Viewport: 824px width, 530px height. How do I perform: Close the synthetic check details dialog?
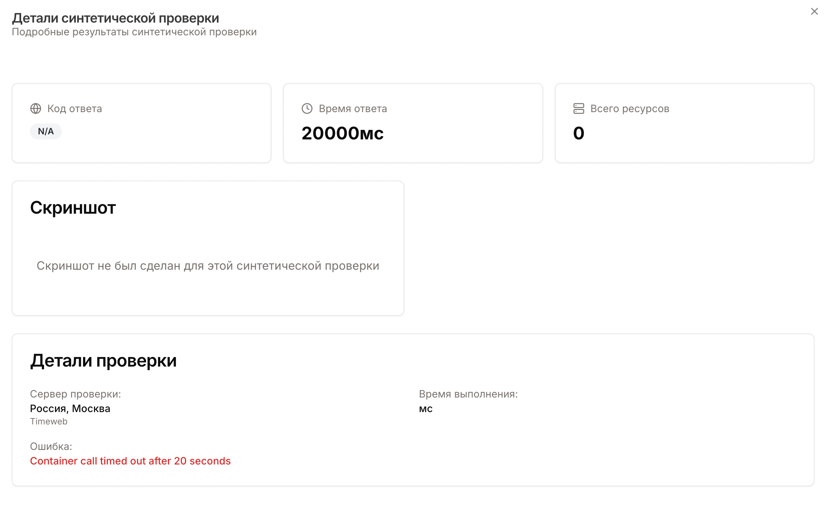[815, 11]
